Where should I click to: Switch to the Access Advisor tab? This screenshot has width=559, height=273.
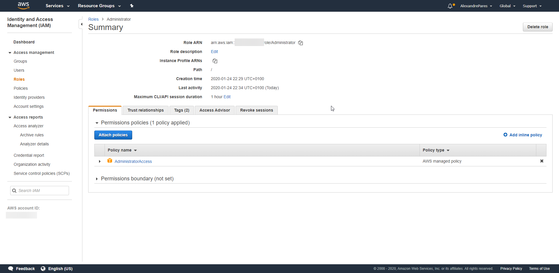click(x=215, y=110)
